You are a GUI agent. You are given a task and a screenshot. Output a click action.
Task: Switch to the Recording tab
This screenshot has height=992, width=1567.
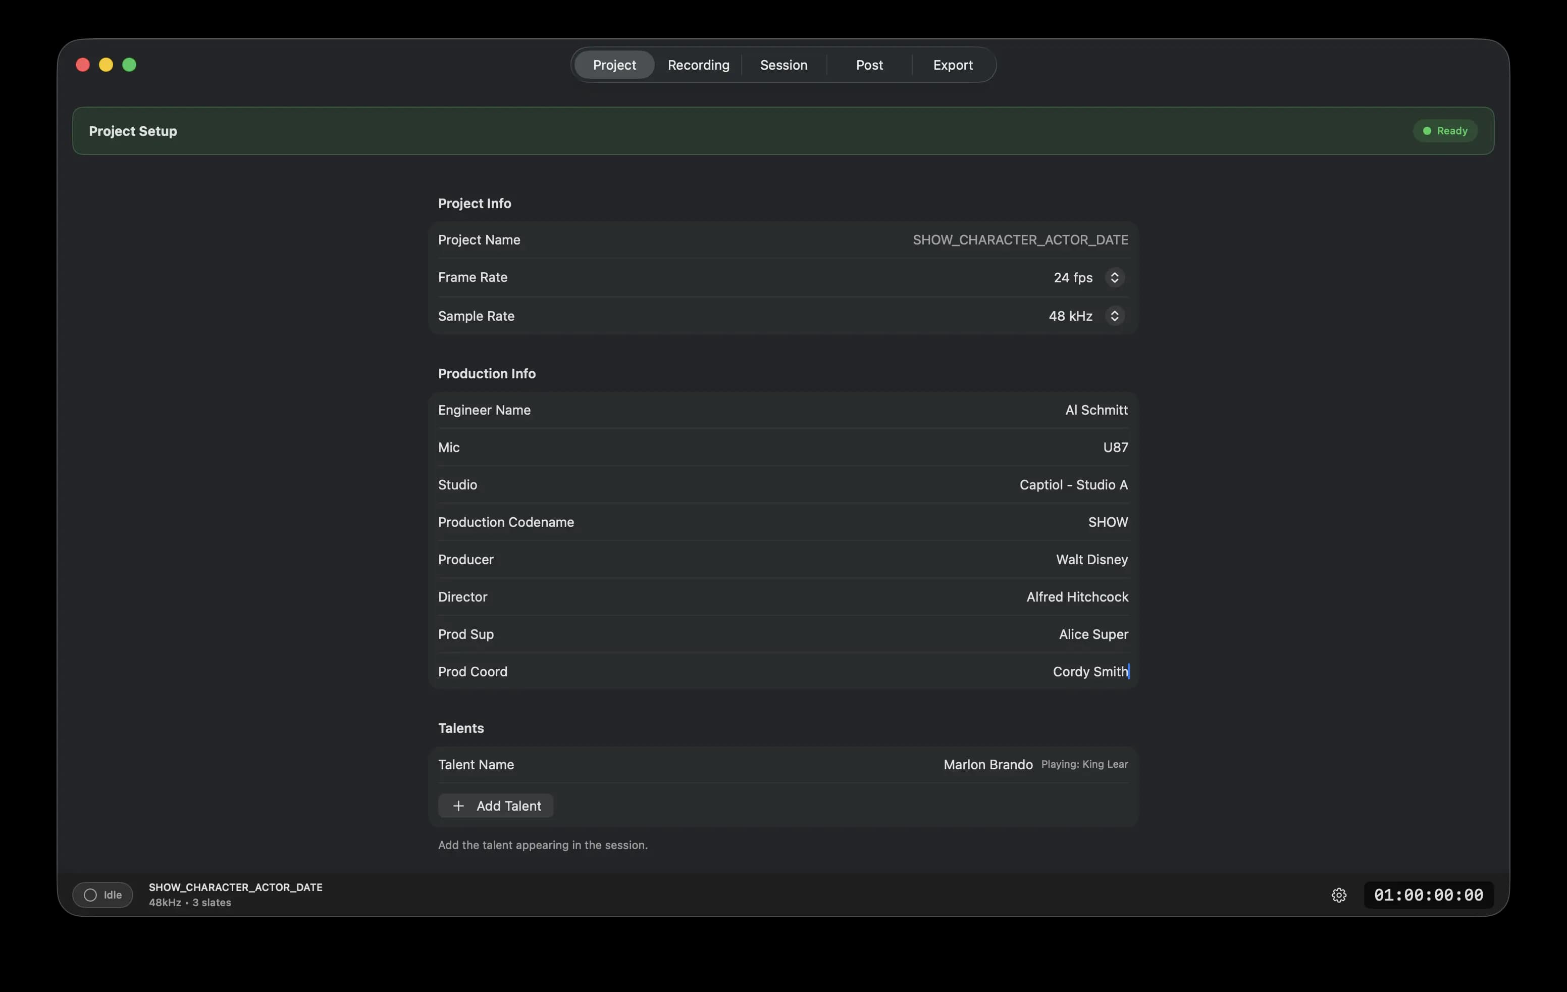(x=698, y=65)
